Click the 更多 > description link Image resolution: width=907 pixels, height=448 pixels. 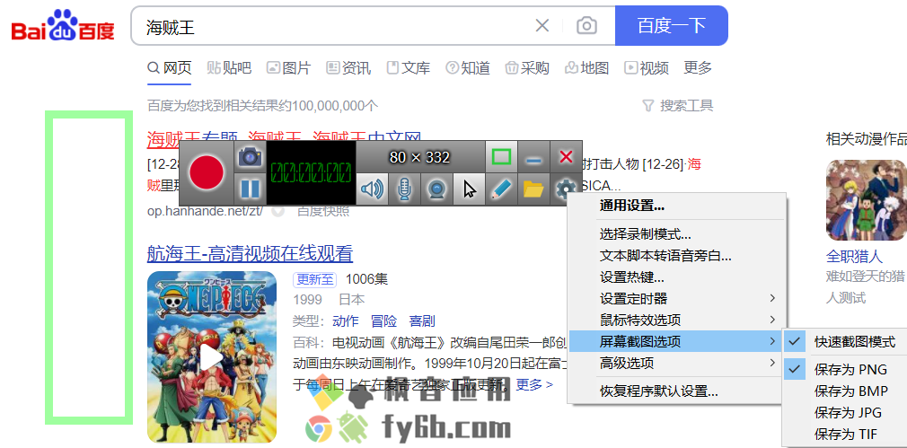534,384
